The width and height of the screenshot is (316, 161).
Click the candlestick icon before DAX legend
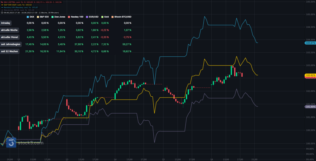click(x=2, y=2)
